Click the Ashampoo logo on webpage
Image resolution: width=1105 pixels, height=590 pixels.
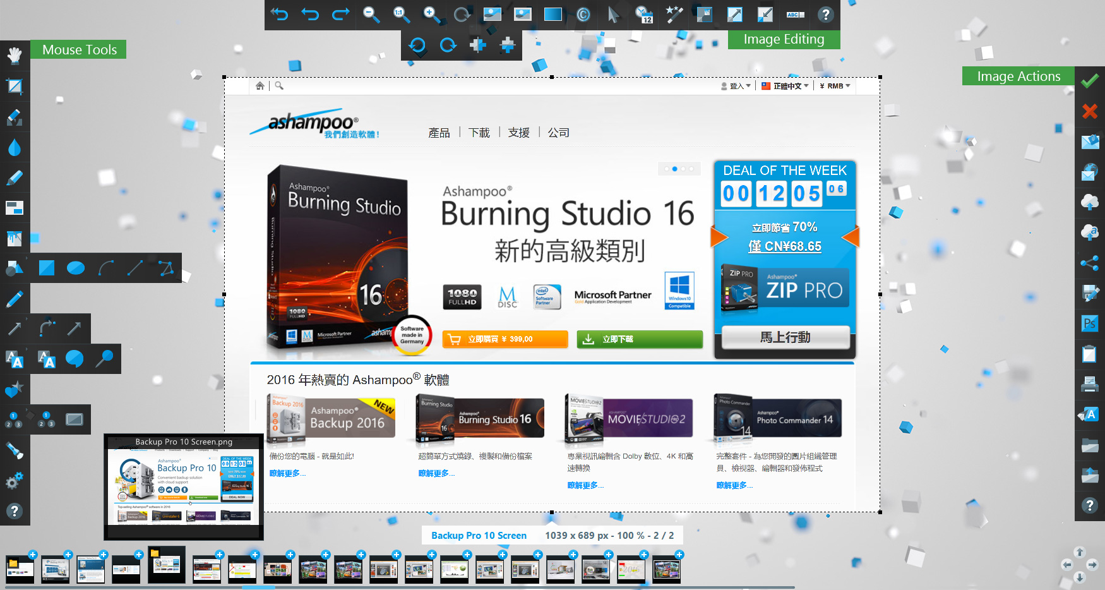[314, 124]
